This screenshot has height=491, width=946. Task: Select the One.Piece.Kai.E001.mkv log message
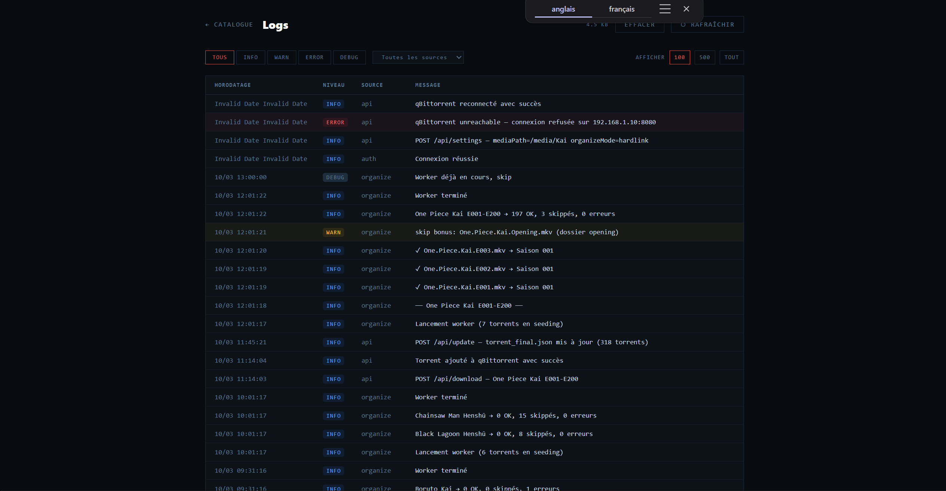tap(484, 287)
